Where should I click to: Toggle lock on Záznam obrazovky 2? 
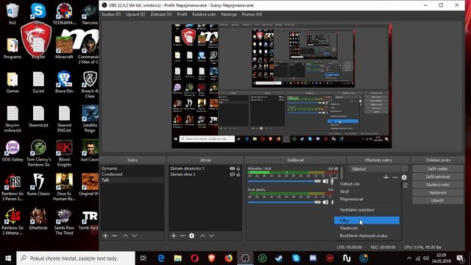pos(238,169)
